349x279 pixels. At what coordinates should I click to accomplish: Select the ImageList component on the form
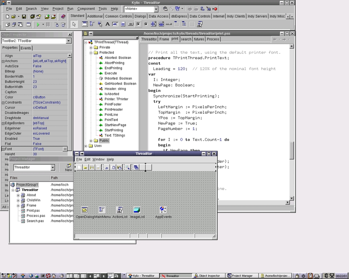137,210
